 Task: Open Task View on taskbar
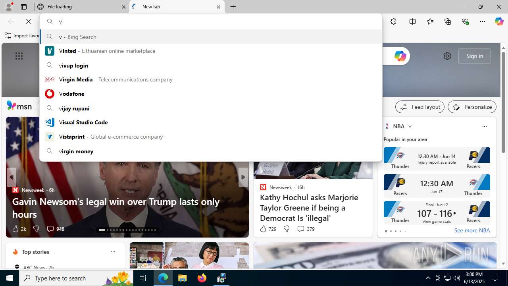[143, 278]
